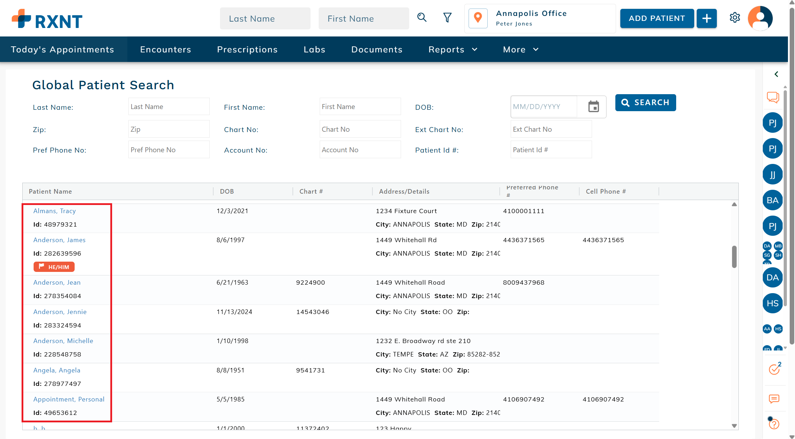Open the Annapolis Office location selector

coord(540,18)
